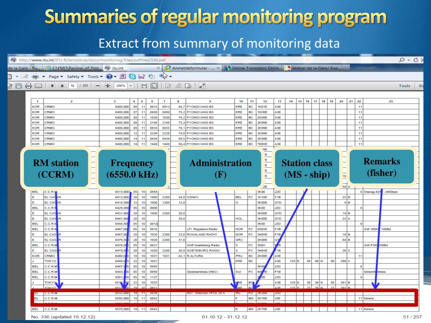Open dropdown arrow next to Help icon

tap(115, 77)
